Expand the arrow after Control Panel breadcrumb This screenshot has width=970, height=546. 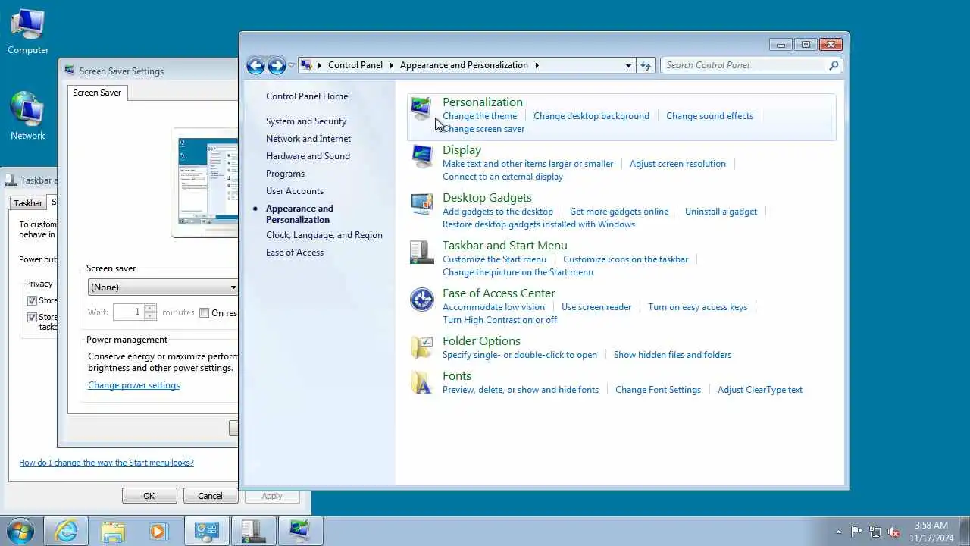[x=393, y=65]
